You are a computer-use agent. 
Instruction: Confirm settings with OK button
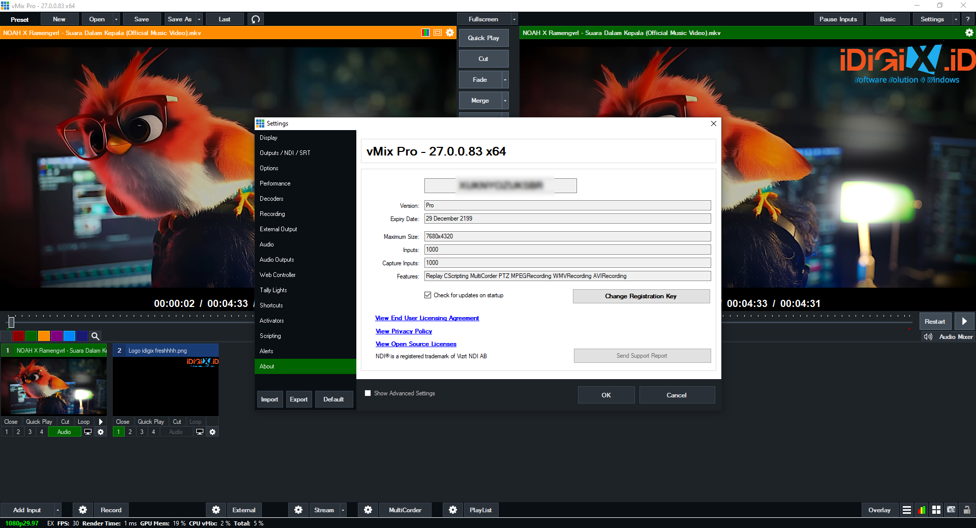click(606, 395)
